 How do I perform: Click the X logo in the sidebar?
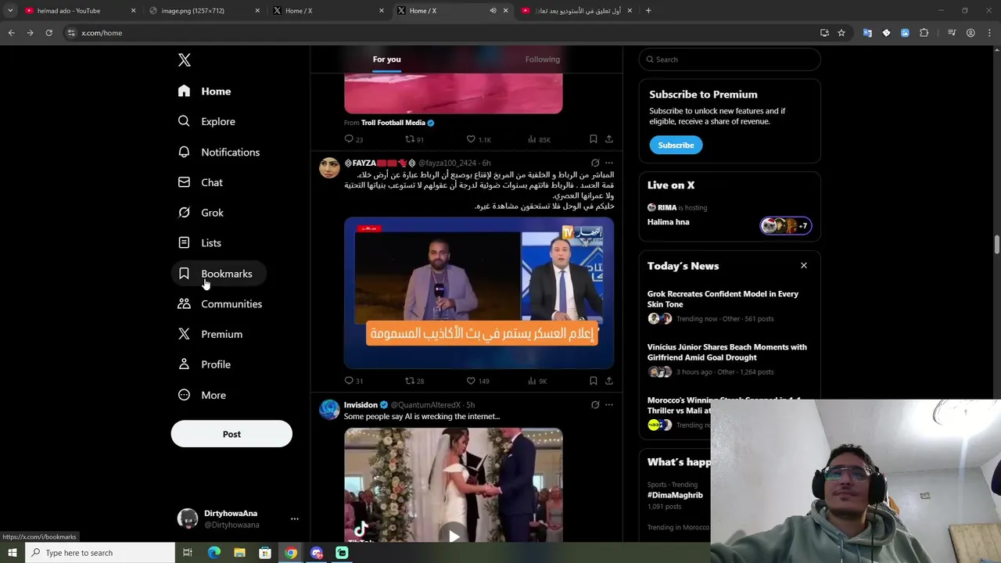(x=184, y=60)
